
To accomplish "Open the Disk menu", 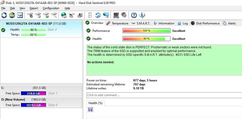I will (x=12, y=8).
